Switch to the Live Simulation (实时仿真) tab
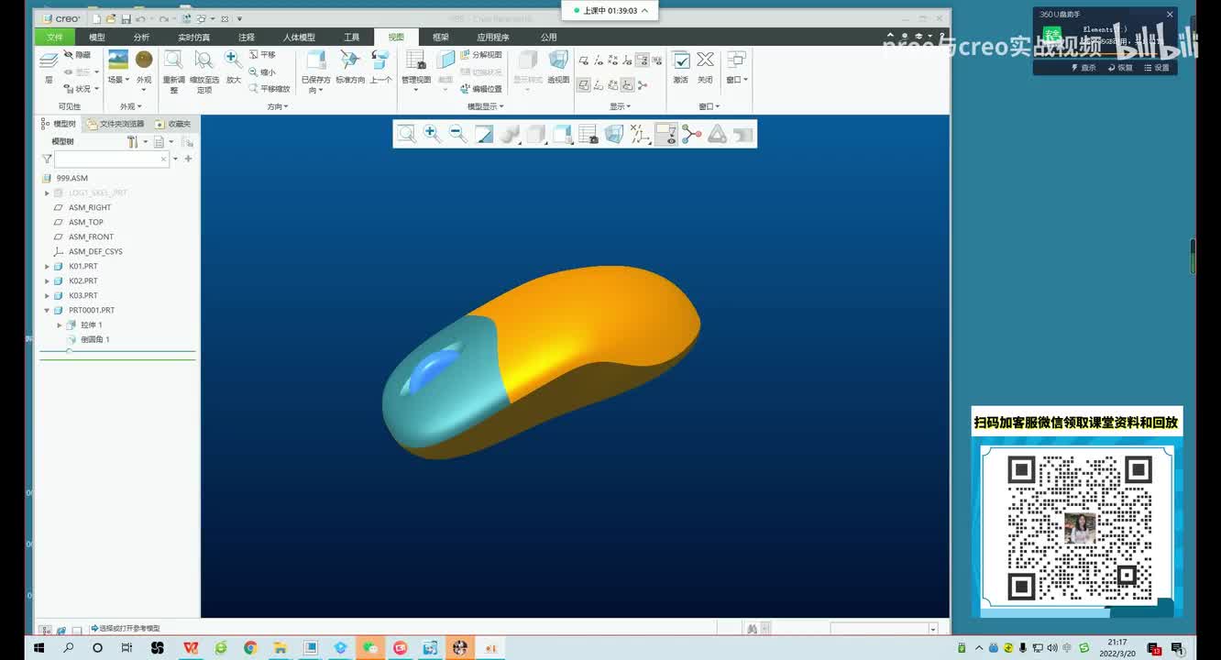The width and height of the screenshot is (1221, 660). tap(193, 38)
